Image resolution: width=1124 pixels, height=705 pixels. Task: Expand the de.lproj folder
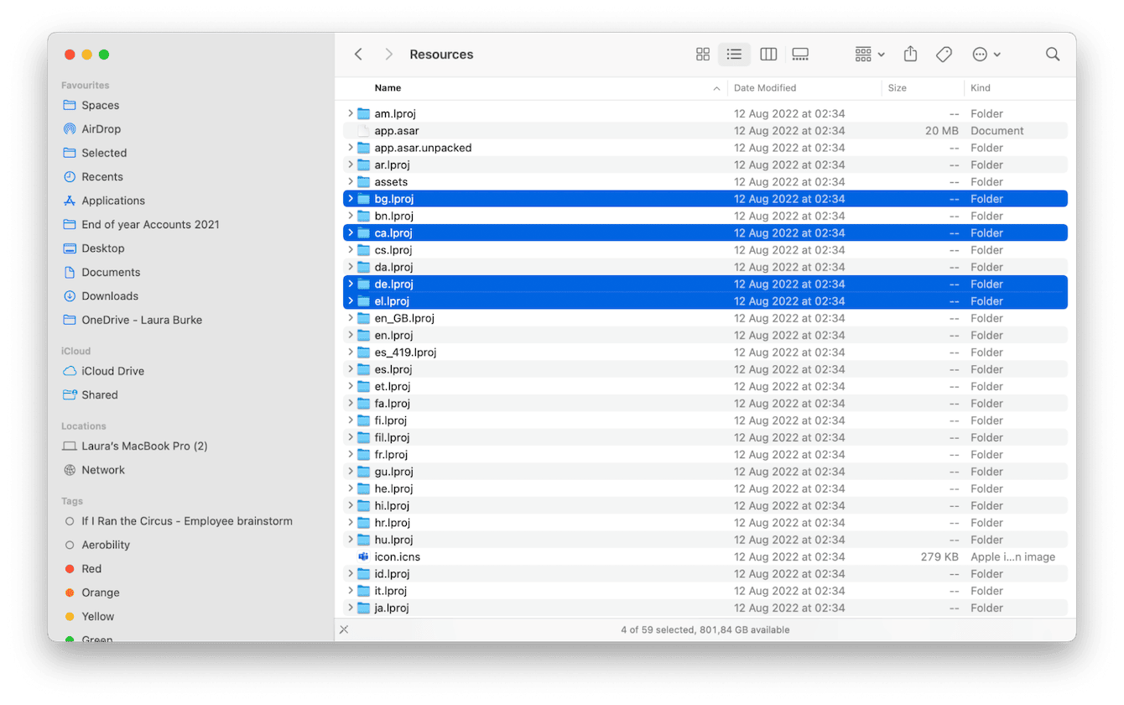click(x=350, y=285)
